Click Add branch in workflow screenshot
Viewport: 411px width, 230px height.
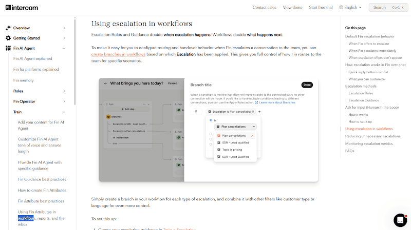(121, 138)
